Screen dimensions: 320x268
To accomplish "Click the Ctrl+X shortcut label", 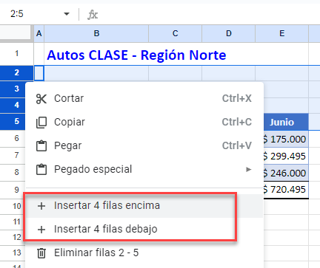I will (x=237, y=98).
